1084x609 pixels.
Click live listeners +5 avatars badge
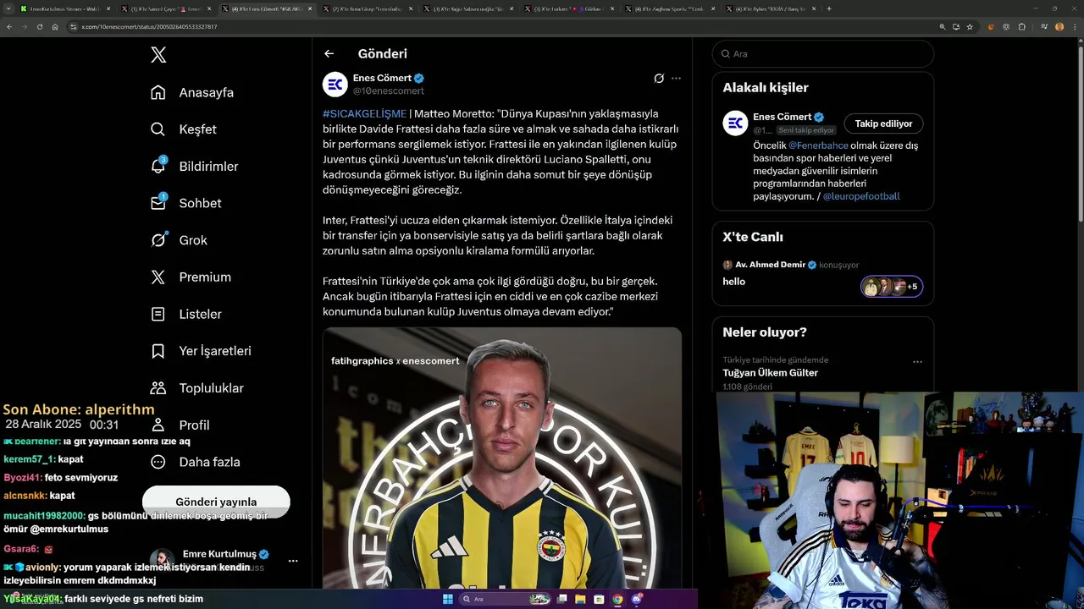coord(891,287)
